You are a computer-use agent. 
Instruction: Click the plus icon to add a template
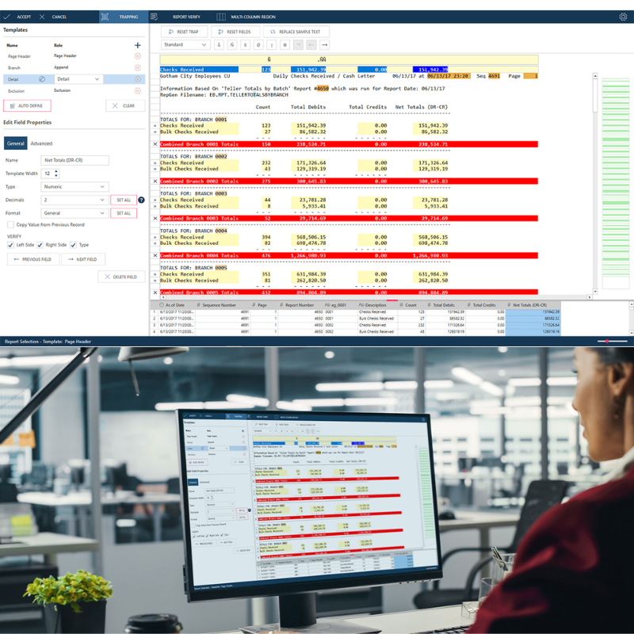[137, 46]
